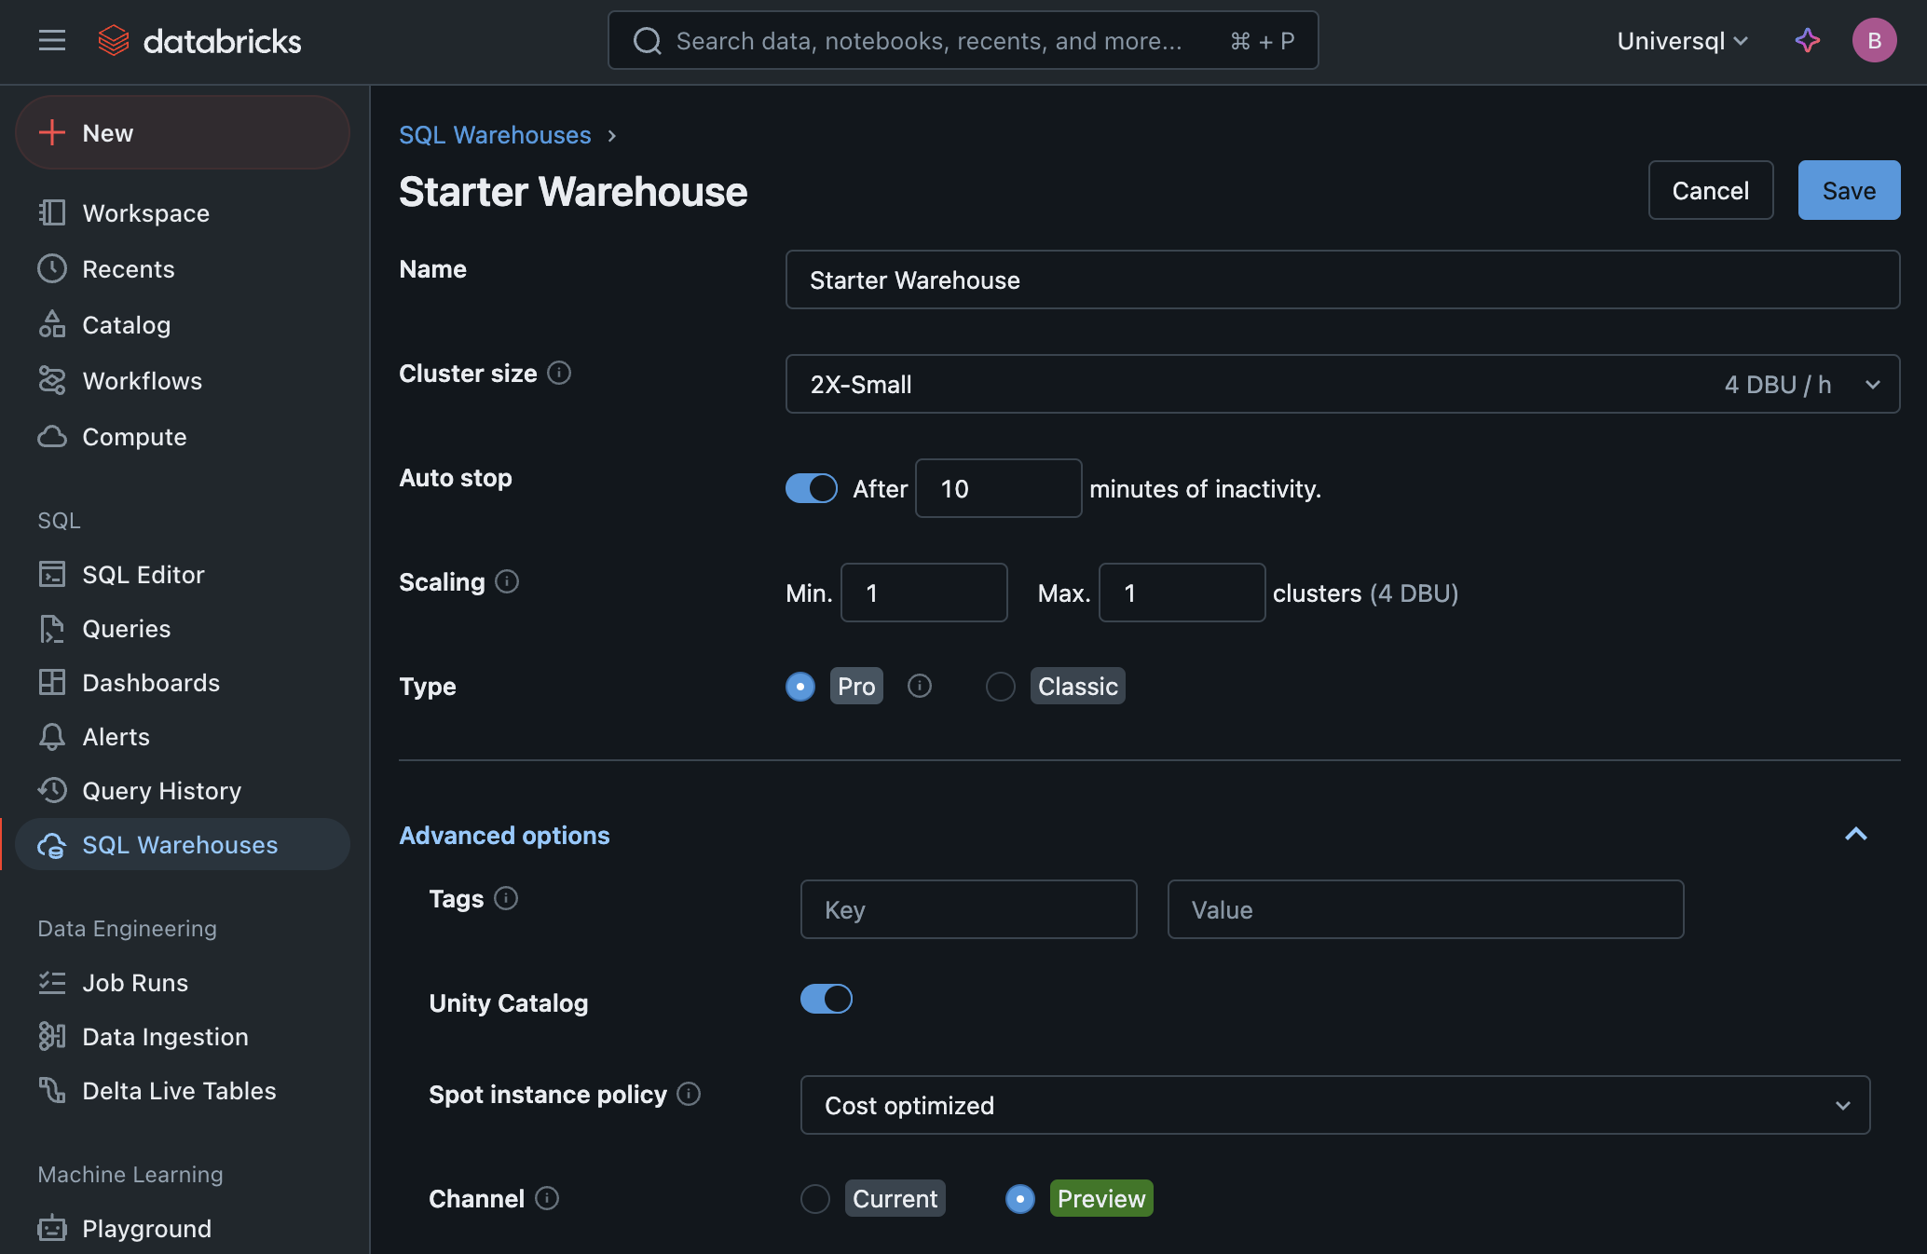Show Tags info tooltip icon
The height and width of the screenshot is (1254, 1927).
coord(506,898)
